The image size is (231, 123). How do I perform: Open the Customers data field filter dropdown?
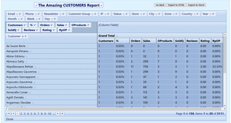point(24,25)
